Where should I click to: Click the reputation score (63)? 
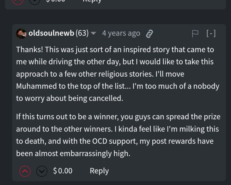tap(82, 33)
